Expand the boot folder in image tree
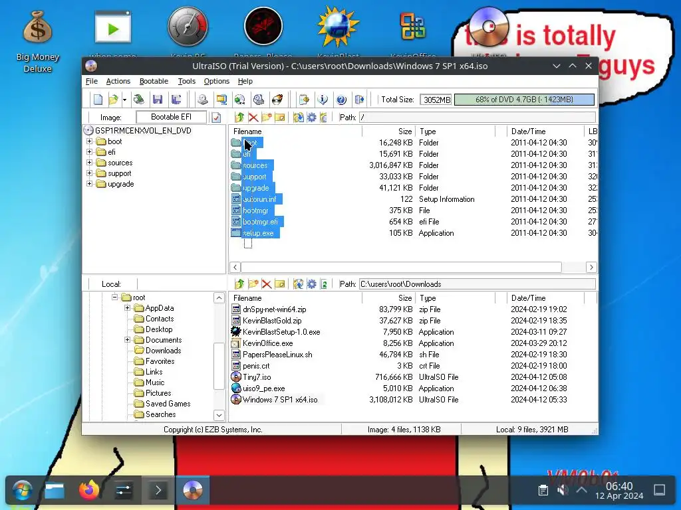This screenshot has width=681, height=510. 90,141
